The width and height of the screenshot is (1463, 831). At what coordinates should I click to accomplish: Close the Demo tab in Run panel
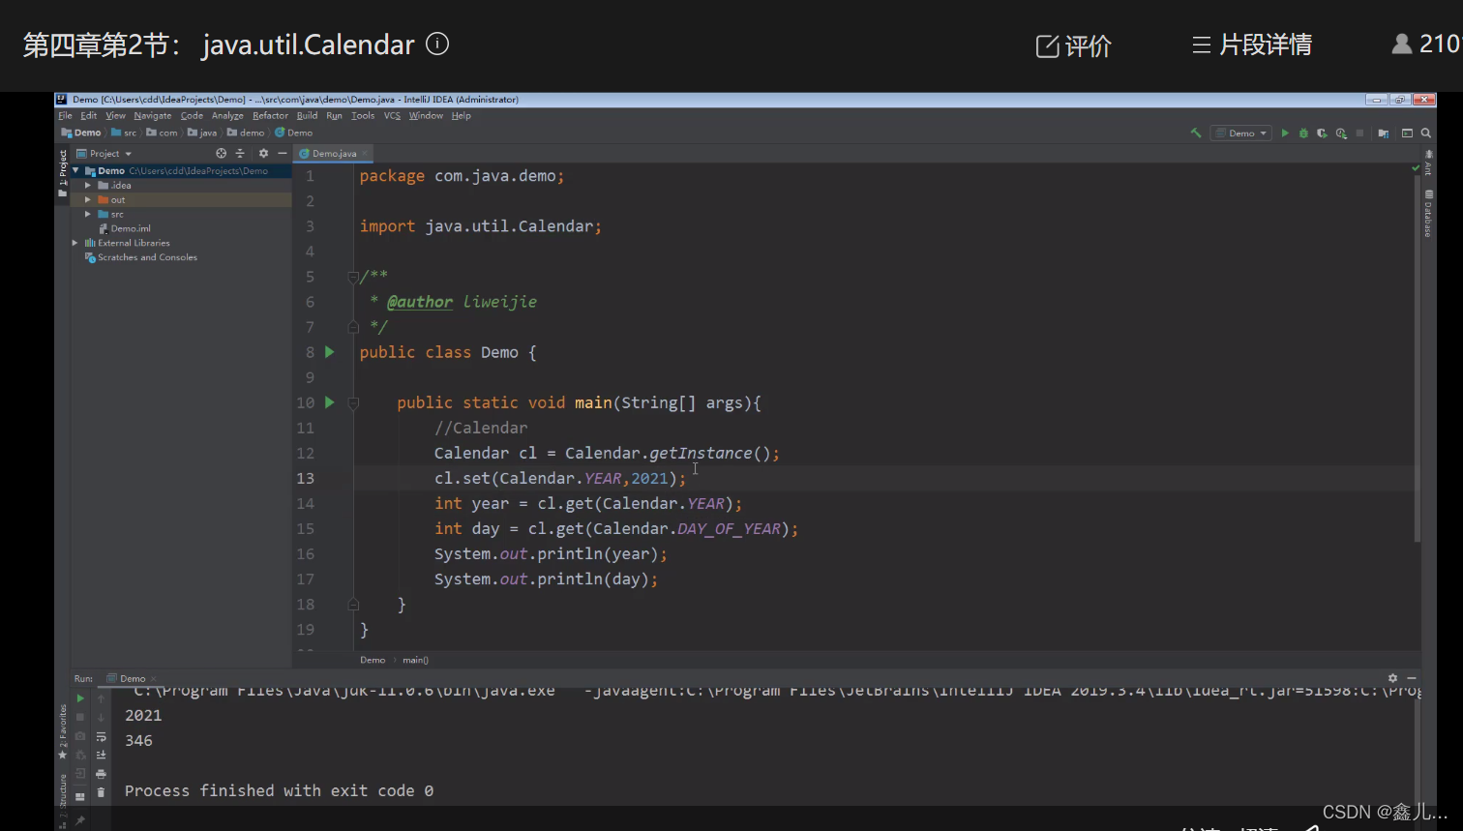(154, 679)
